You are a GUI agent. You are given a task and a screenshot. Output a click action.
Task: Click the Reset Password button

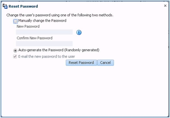point(81,63)
